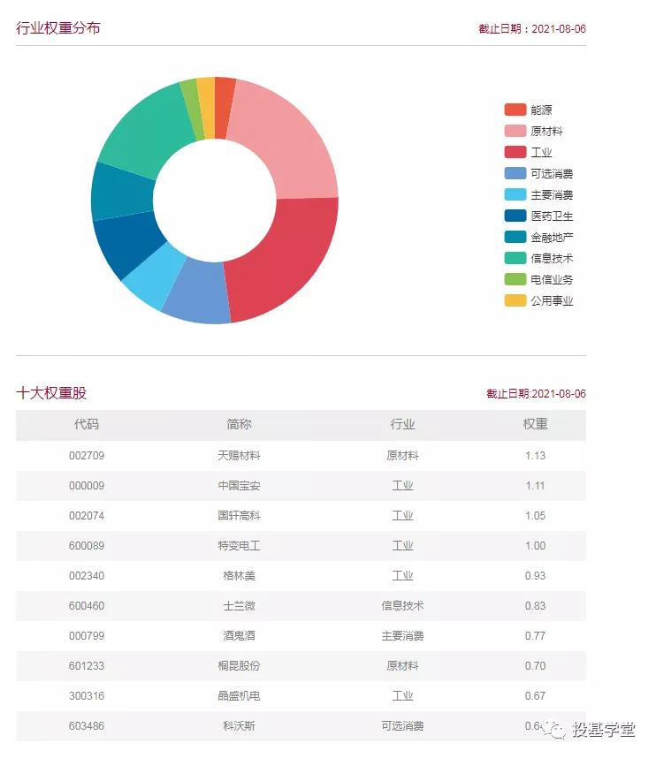The image size is (656, 758).
Task: Select the 金融地产 legend label
Action: click(x=552, y=237)
